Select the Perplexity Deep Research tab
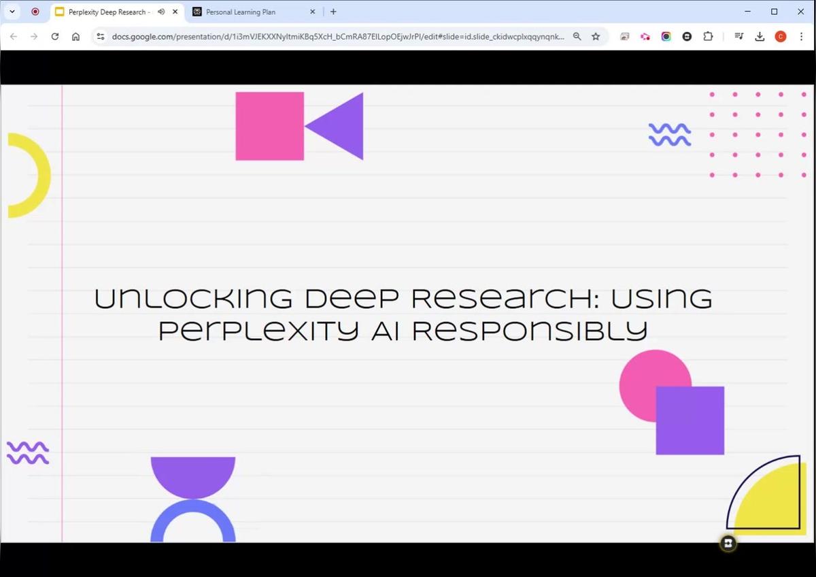Screen dimensions: 816x577 click(105, 12)
